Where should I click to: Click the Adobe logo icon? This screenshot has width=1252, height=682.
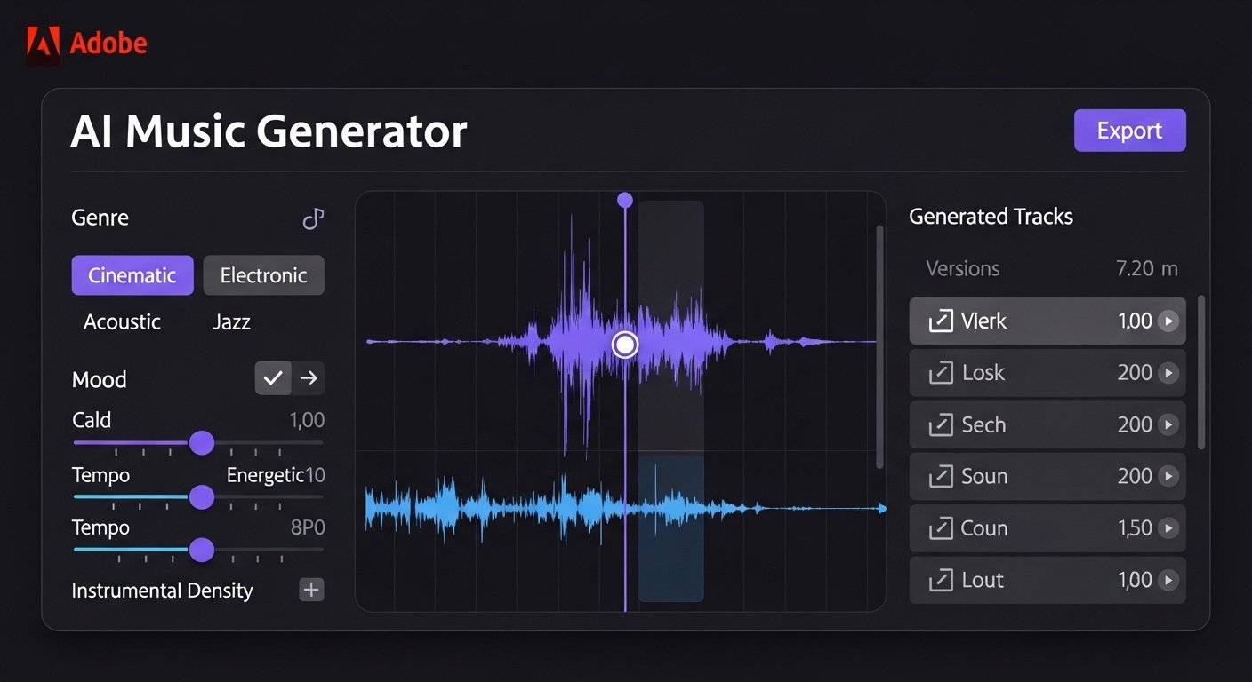pos(41,39)
